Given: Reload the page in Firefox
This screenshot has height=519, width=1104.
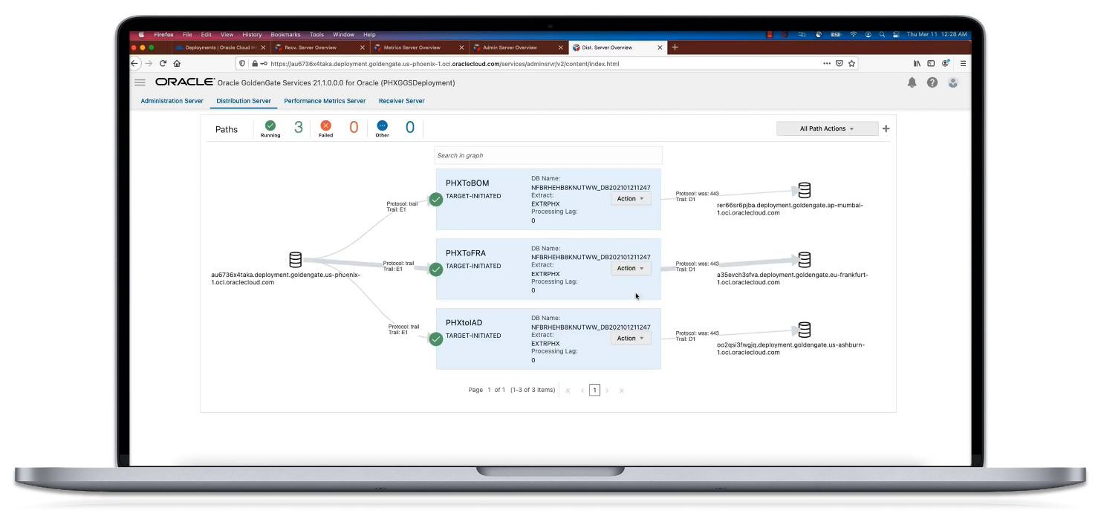Looking at the screenshot, I should point(163,64).
